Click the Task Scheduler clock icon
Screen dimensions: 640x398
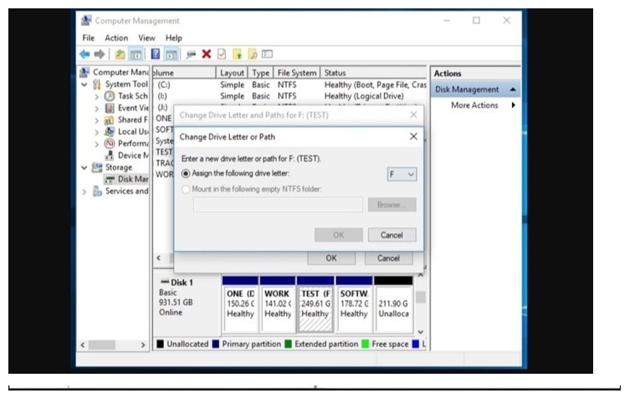tap(110, 96)
